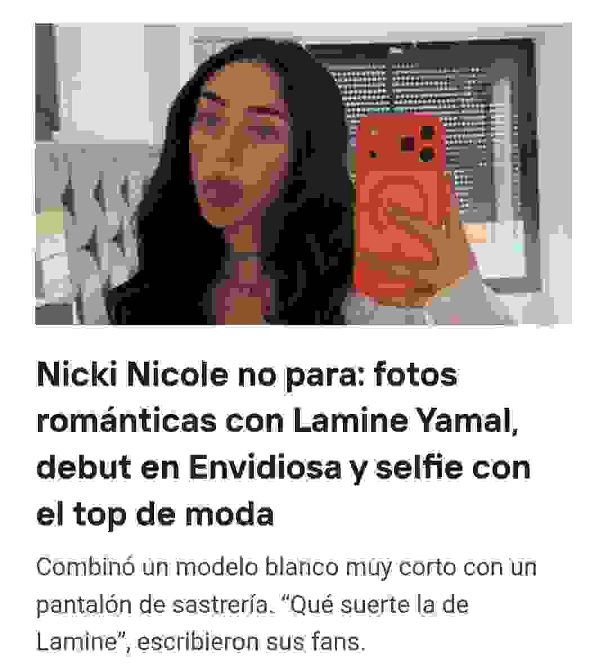Viewport: 608px width, 669px height.
Task: Click 'debut en' in the headline
Action: point(108,468)
